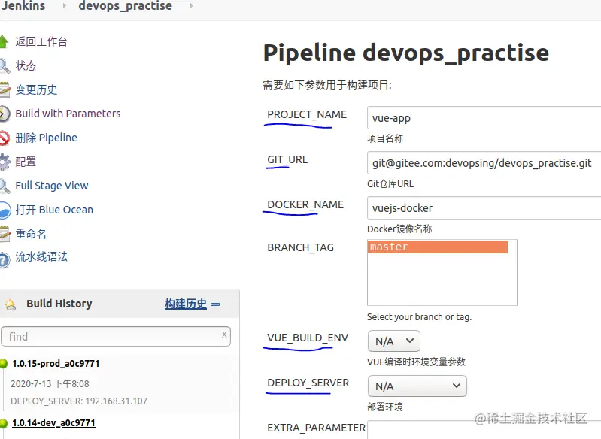Click the Git仓库URL description text
The image size is (601, 439).
pyautogui.click(x=390, y=184)
